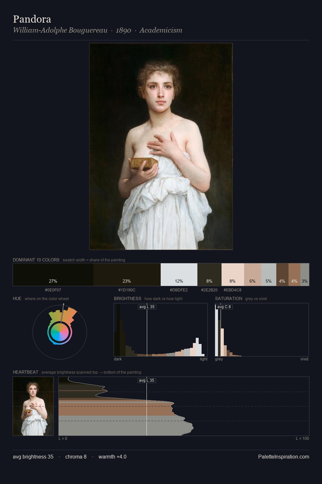Select the artist name William-Adolphe Bouguereau
This screenshot has height=484, width=322.
60,30
